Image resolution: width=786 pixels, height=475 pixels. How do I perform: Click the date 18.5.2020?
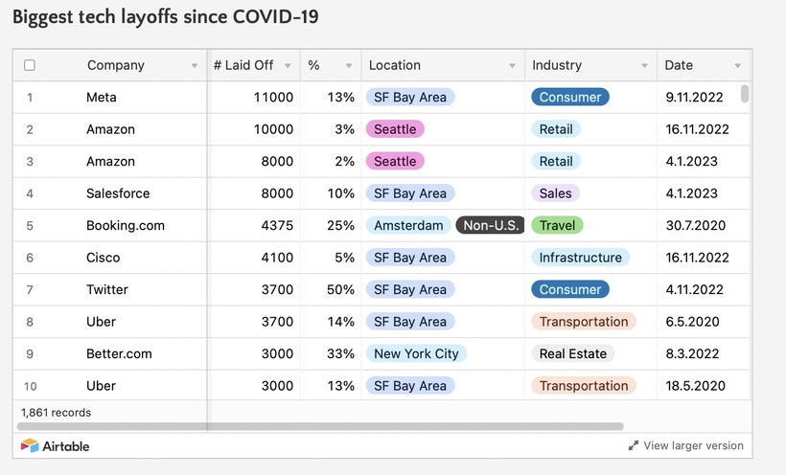point(696,386)
